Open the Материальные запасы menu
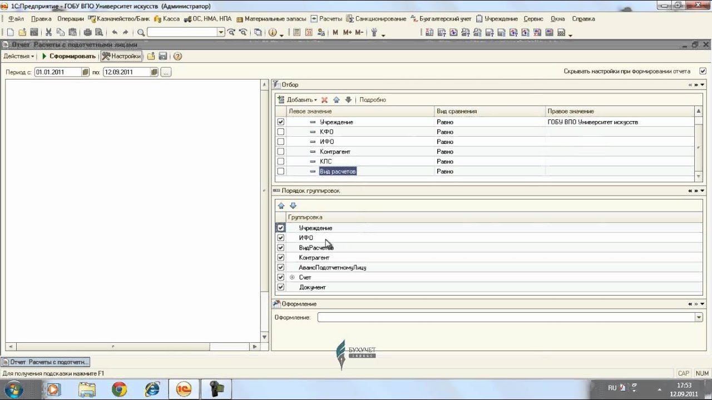Image resolution: width=712 pixels, height=400 pixels. tap(271, 18)
